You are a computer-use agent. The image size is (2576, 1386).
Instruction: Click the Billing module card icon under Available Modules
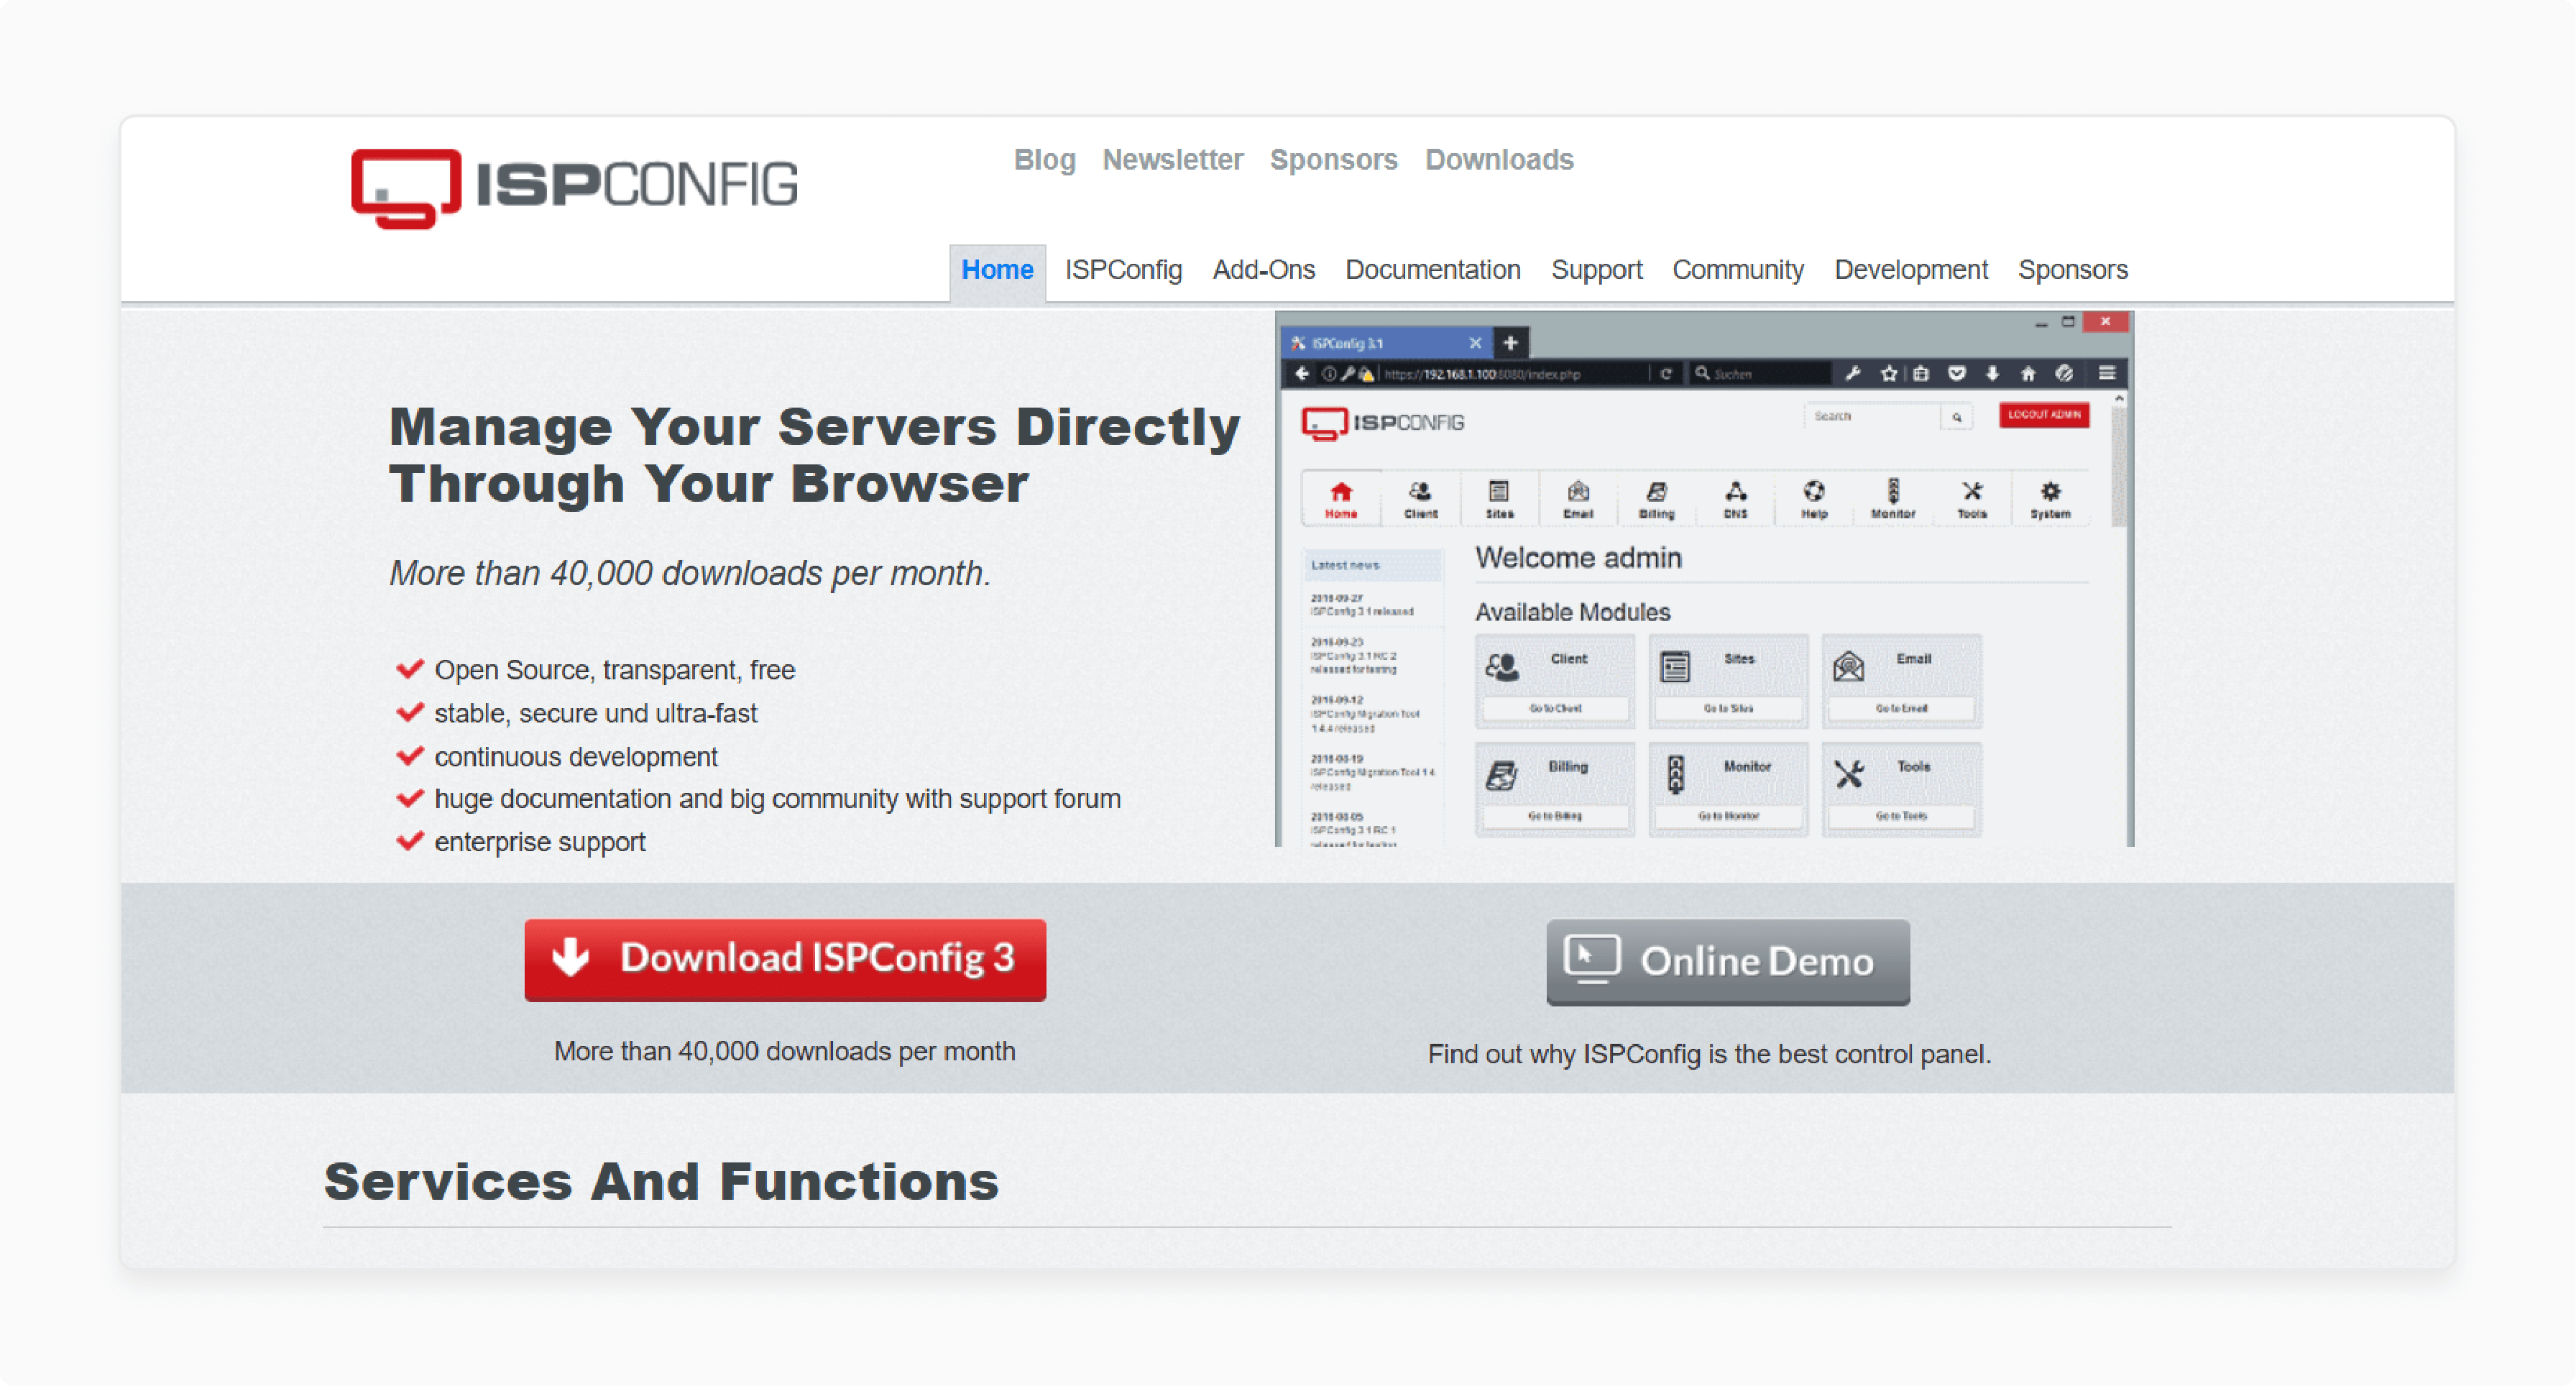1502,774
